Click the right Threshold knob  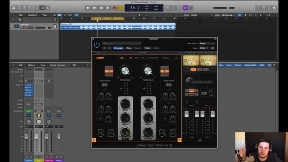pos(148,71)
